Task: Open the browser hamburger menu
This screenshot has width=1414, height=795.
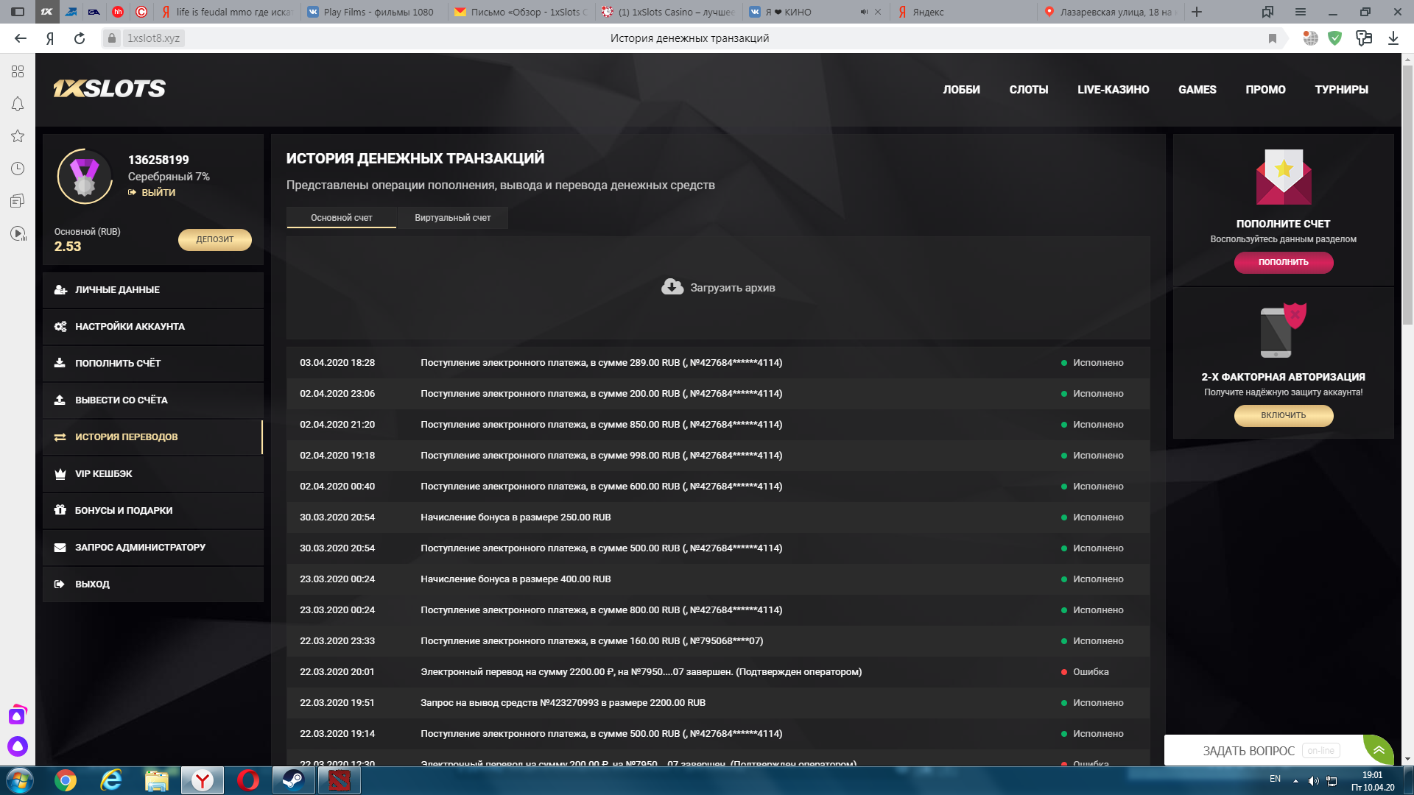Action: coord(1301,12)
